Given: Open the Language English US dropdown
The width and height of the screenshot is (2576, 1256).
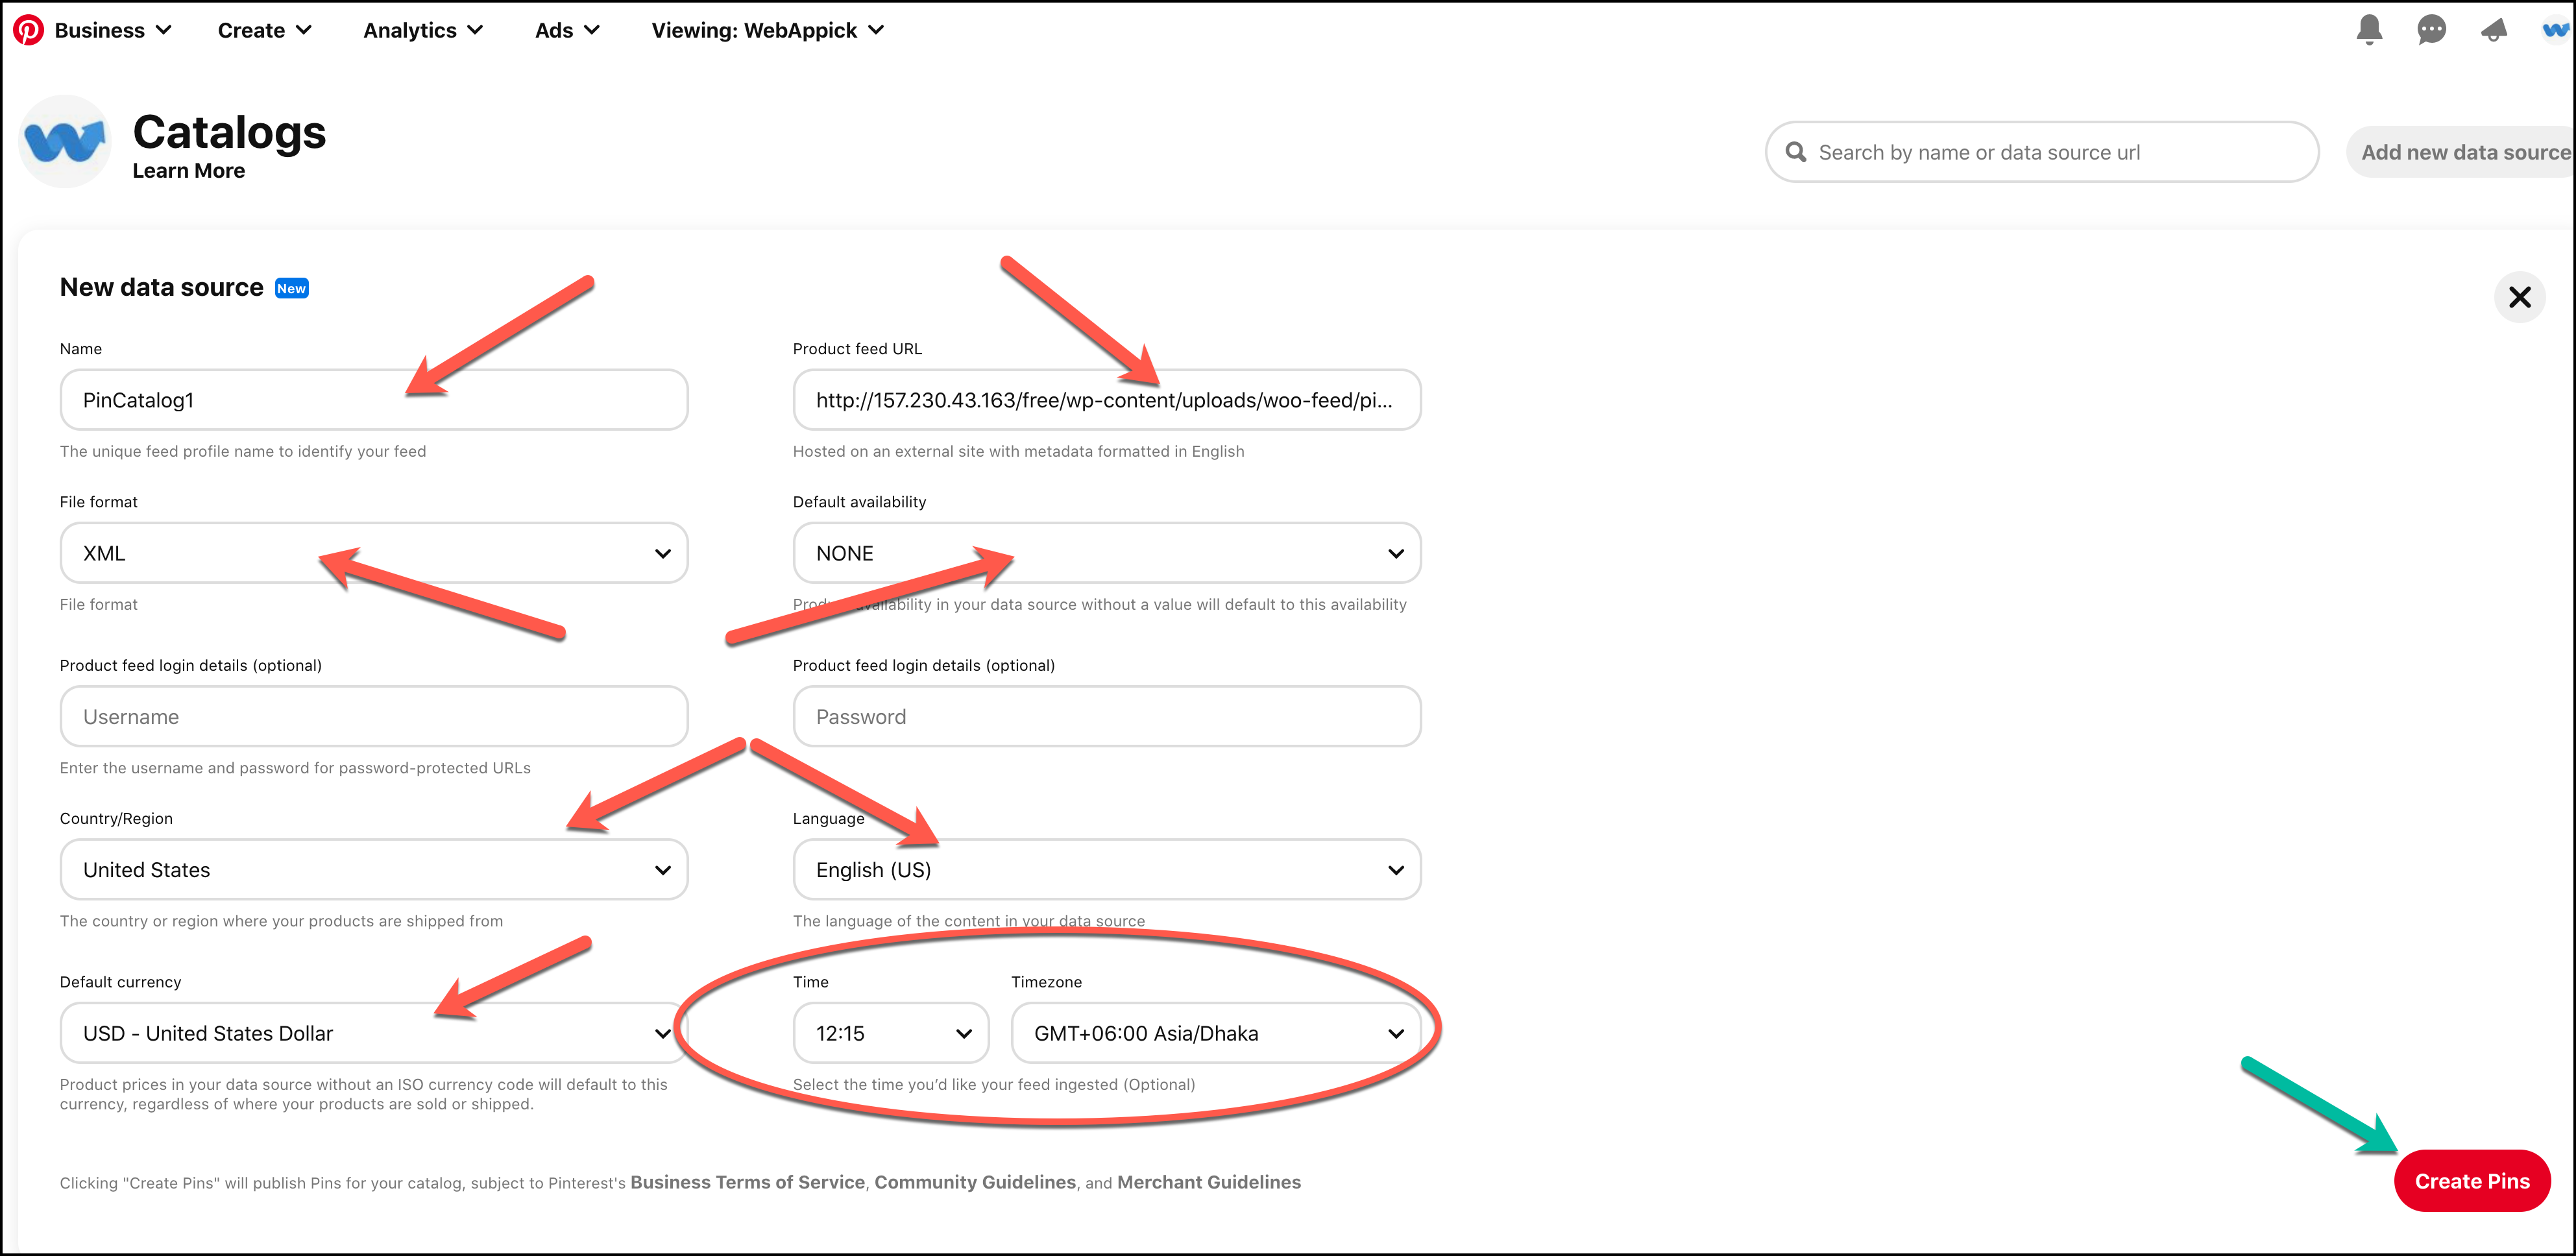Looking at the screenshot, I should click(1104, 869).
